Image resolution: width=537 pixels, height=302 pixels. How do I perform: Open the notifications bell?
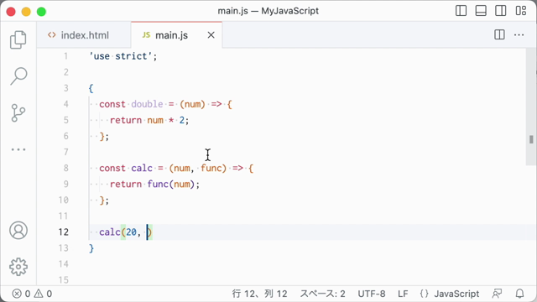coord(520,294)
